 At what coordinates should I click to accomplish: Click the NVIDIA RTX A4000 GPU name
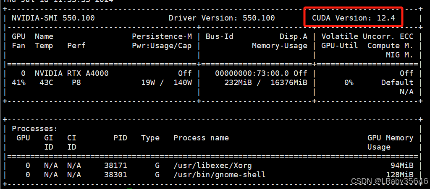pos(71,73)
